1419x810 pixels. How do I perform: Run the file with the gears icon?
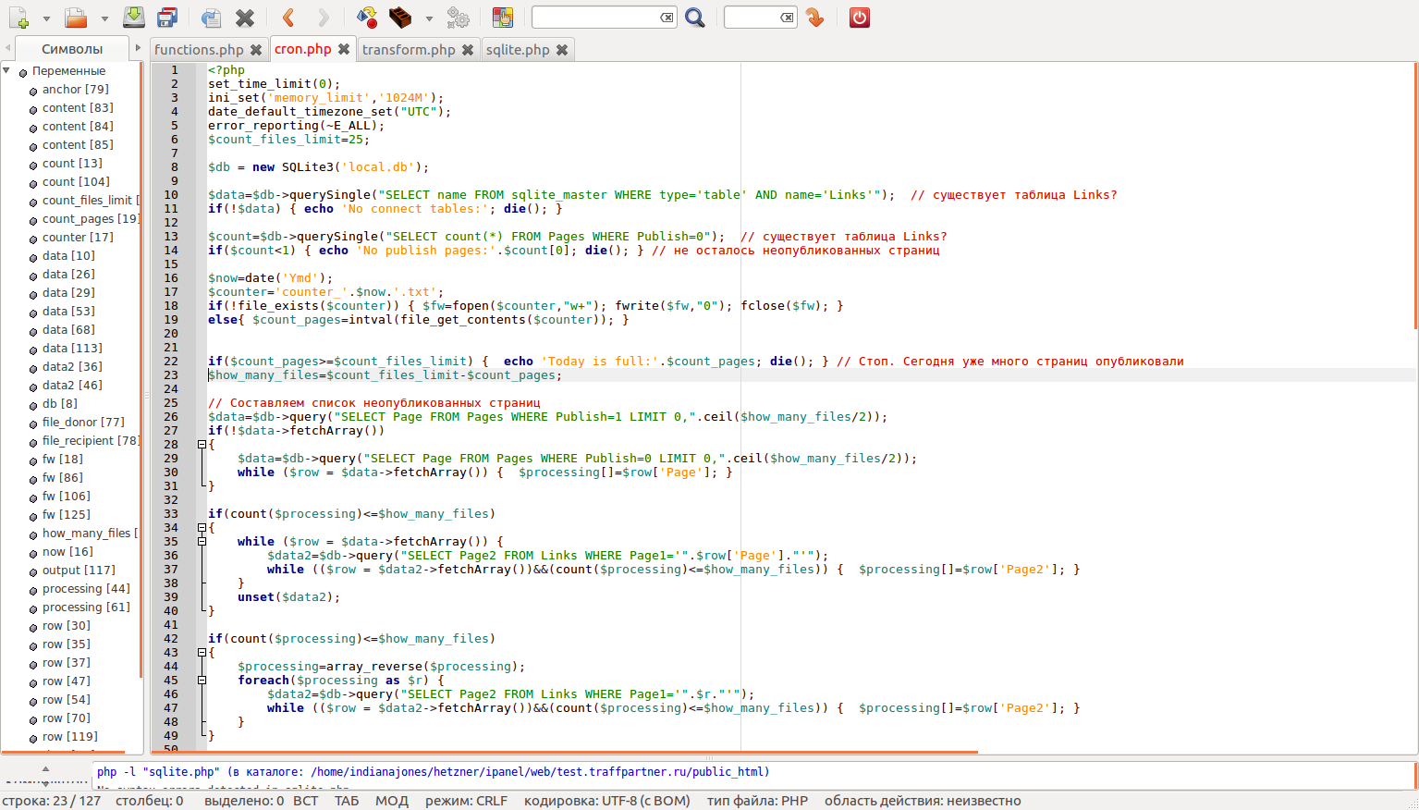point(458,18)
